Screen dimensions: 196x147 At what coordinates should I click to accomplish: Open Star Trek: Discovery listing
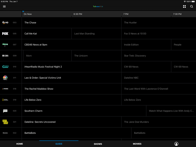[x=159, y=56]
